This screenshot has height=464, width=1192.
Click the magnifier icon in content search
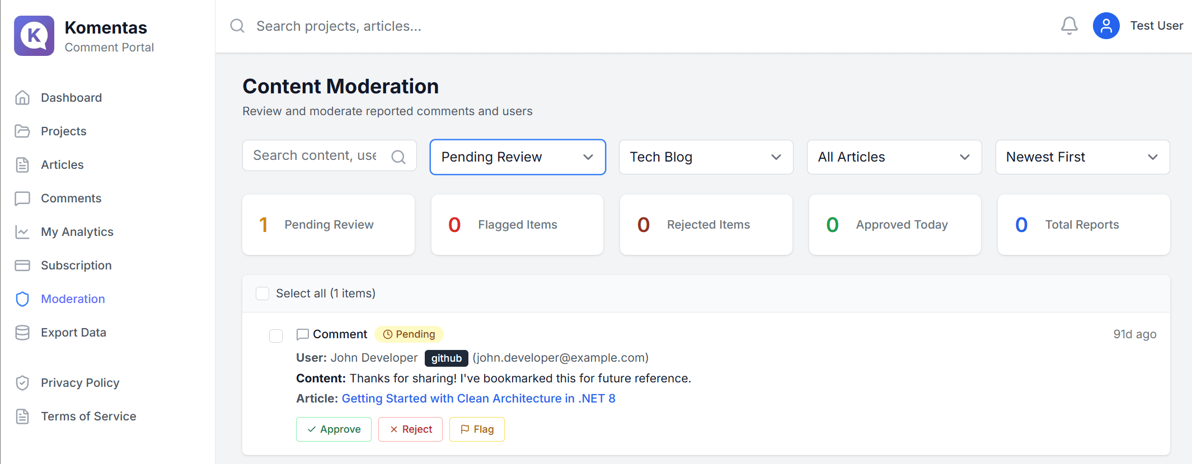pos(398,157)
